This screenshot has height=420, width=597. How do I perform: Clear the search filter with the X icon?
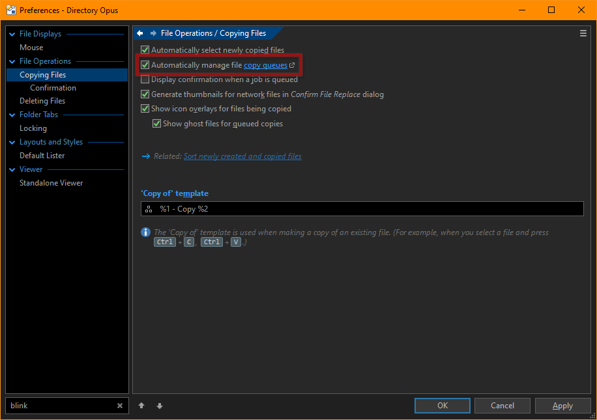point(120,406)
